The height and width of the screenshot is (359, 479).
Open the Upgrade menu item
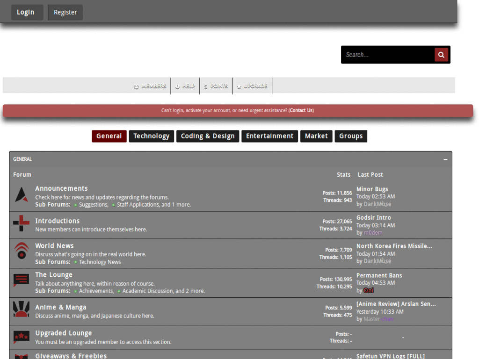click(252, 86)
